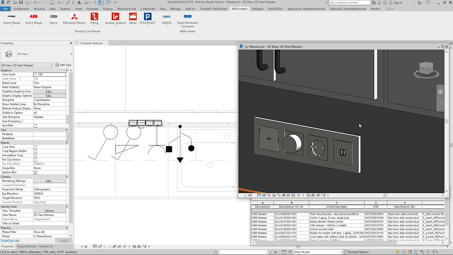Collapse the Camera properties section
453x255 pixels.
click(x=67, y=177)
